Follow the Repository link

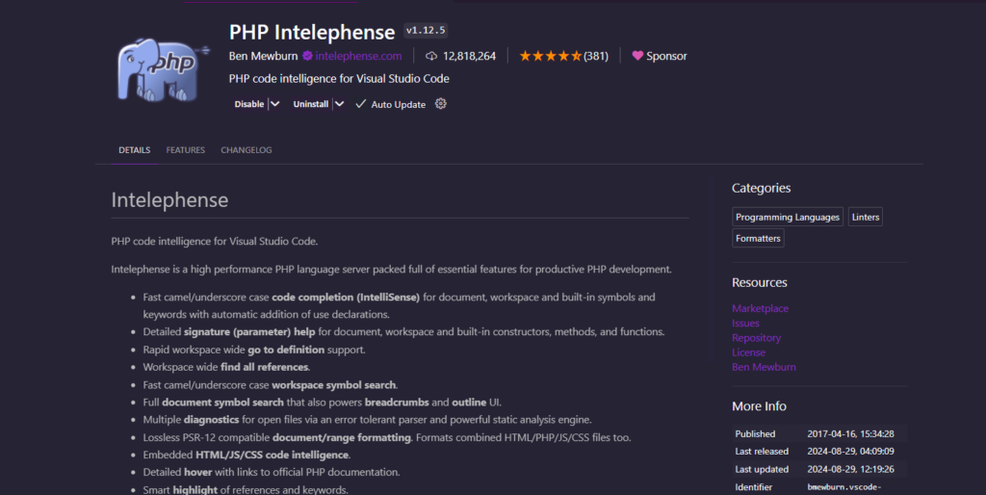[x=756, y=338]
